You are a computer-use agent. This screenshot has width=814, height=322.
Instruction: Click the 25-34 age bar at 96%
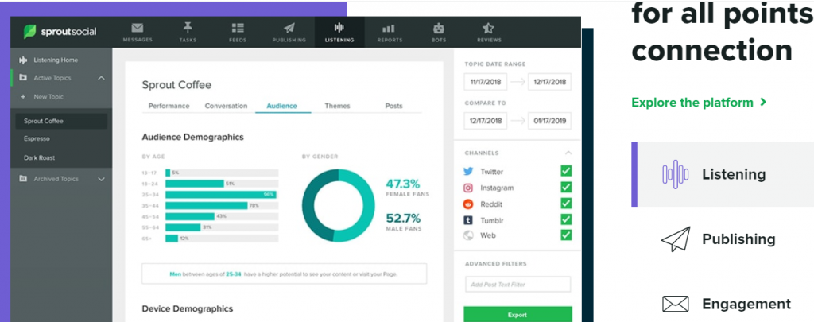tap(221, 195)
